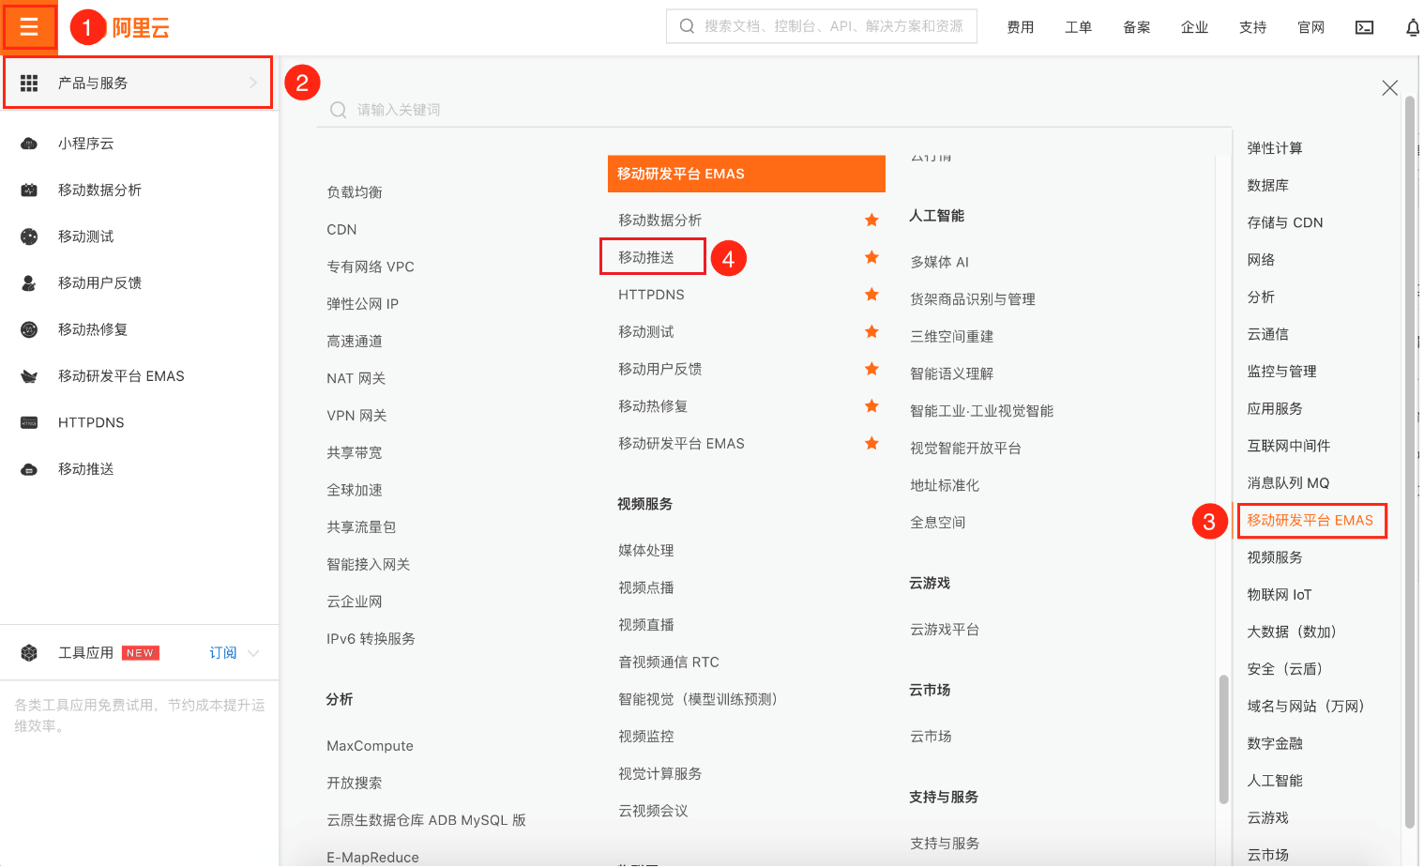Open 视频点播 product

click(646, 587)
